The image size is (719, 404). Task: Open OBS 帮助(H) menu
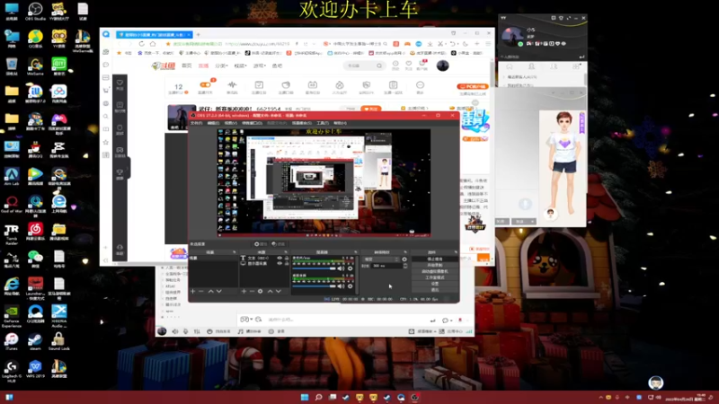(340, 123)
